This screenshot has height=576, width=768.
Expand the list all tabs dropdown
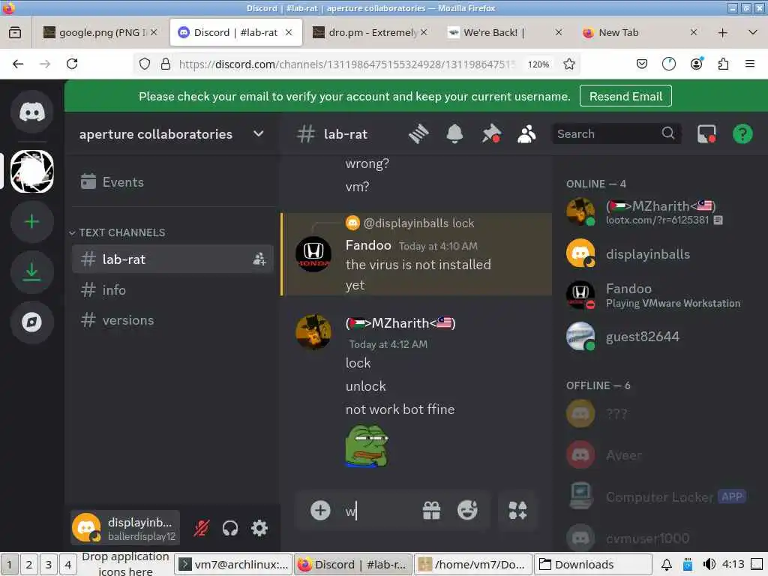[753, 33]
